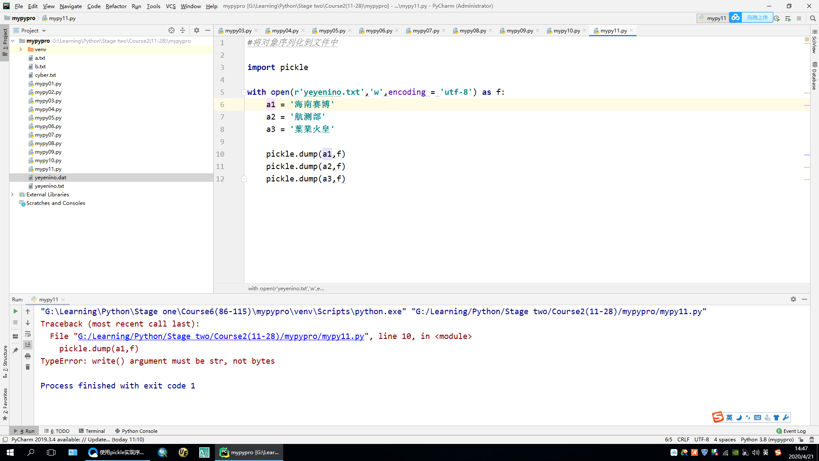Open Database side tool window
This screenshot has width=819, height=461.
pyautogui.click(x=814, y=76)
